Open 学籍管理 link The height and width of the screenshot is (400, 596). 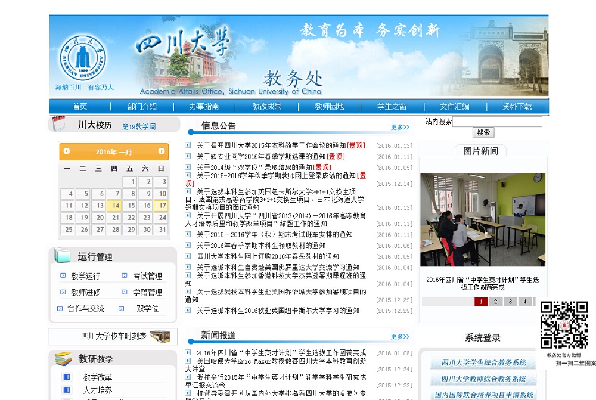[147, 292]
